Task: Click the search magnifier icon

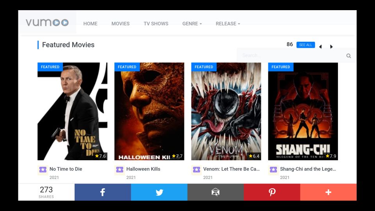Action: click(349, 56)
